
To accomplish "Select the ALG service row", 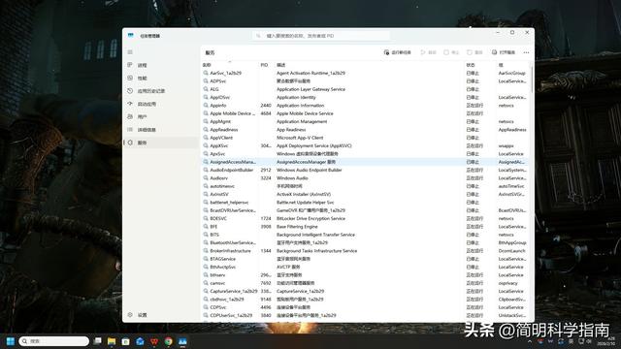I will point(365,89).
